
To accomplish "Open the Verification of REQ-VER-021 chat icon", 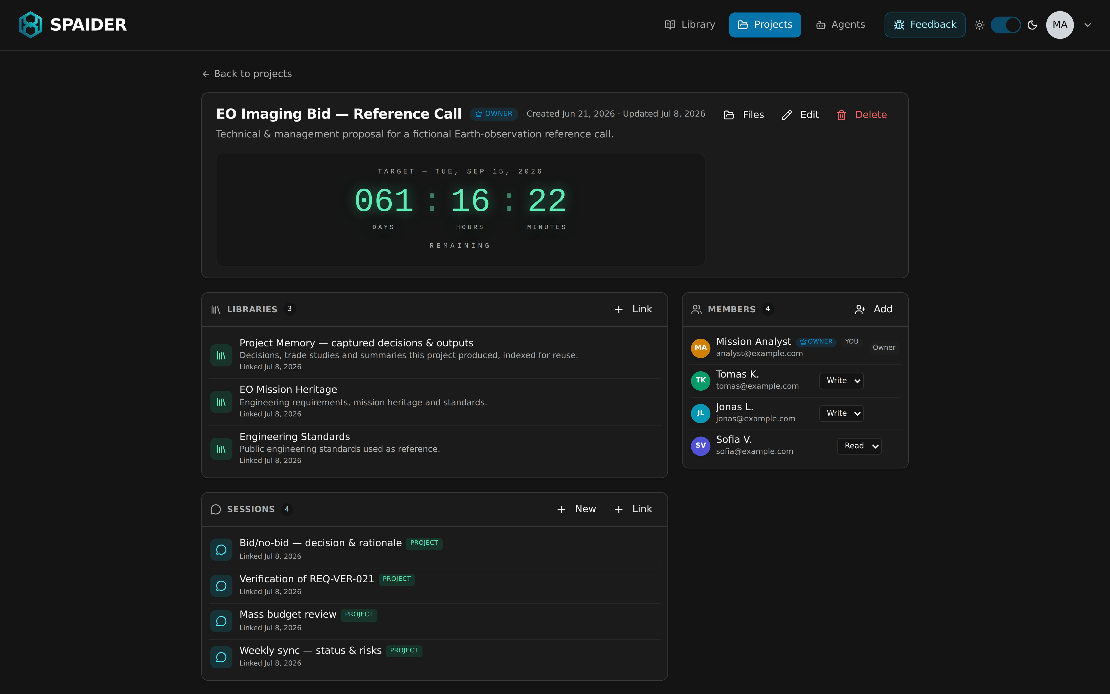I will (x=221, y=585).
